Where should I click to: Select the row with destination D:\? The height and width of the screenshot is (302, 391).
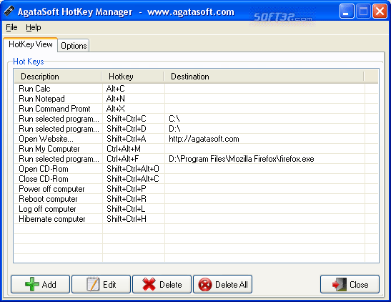[196, 129]
